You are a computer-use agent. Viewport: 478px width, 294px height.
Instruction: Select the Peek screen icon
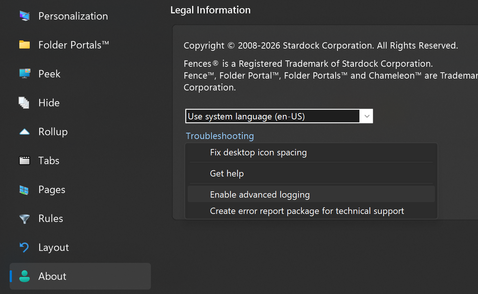(25, 74)
